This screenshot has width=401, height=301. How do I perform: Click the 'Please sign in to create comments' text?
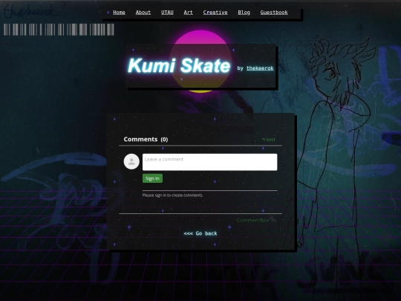[172, 195]
